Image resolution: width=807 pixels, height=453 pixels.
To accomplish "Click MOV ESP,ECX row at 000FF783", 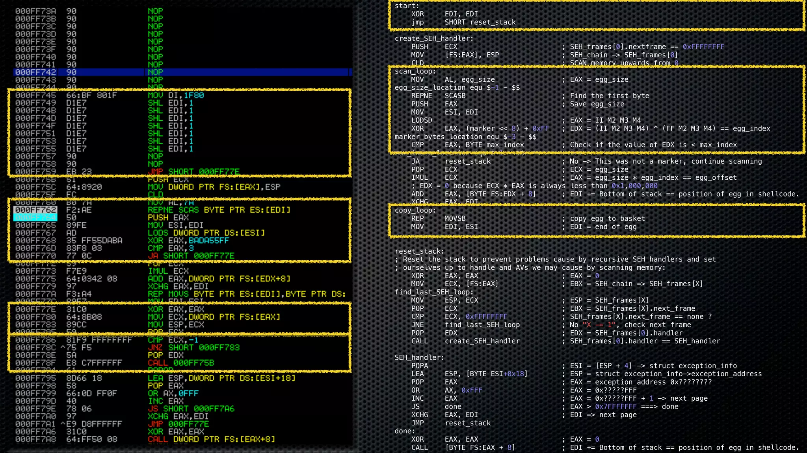I will (x=110, y=324).
